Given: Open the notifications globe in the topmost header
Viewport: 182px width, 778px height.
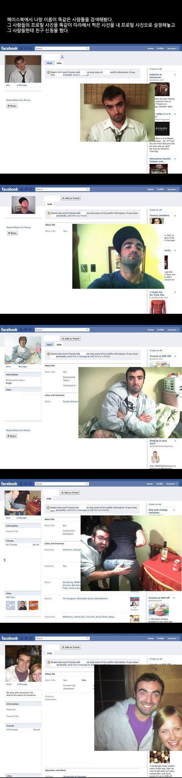Looking at the screenshot, I should pos(30,49).
